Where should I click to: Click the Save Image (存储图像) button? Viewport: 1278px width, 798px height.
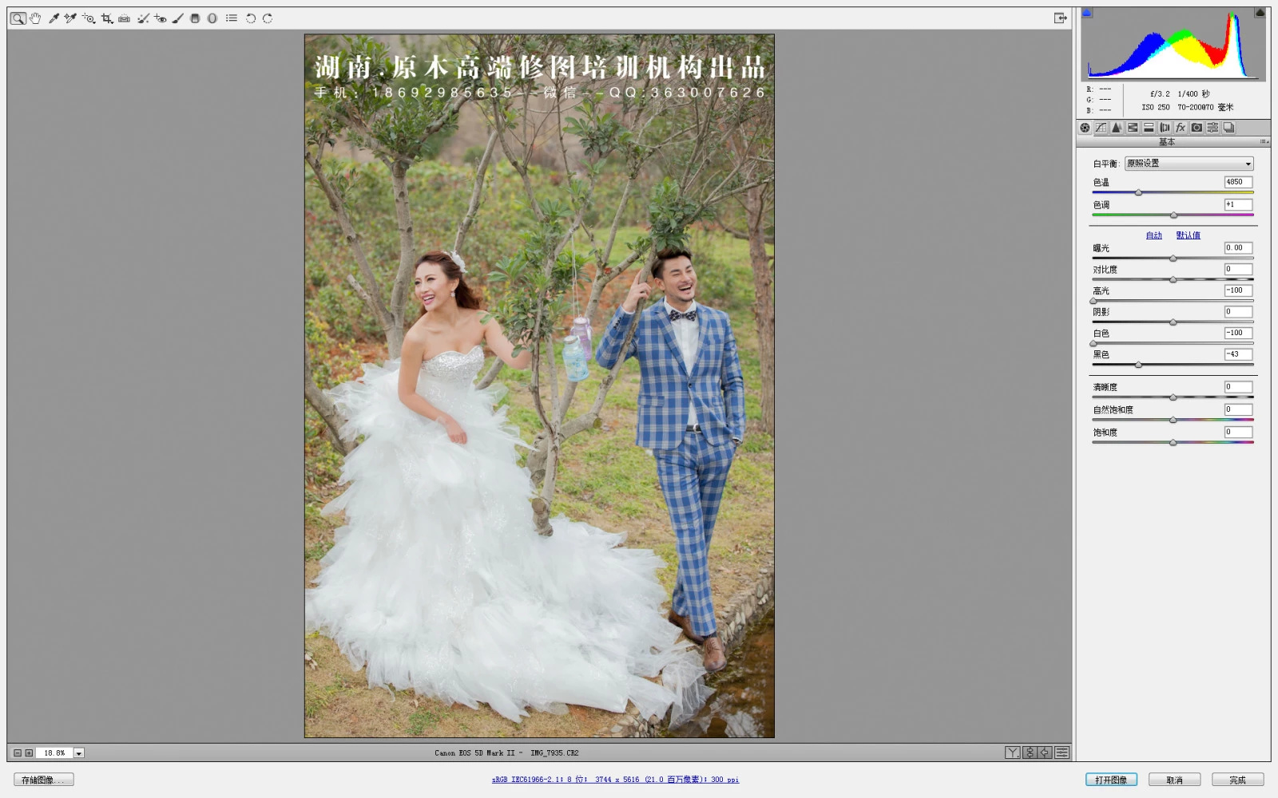(44, 780)
